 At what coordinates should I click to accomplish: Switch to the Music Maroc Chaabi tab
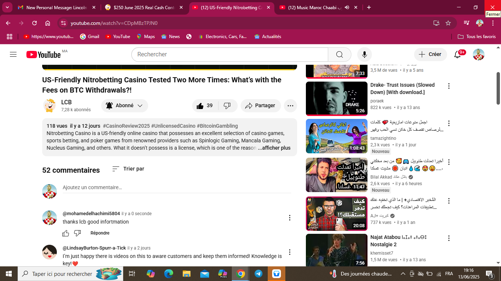319,7
